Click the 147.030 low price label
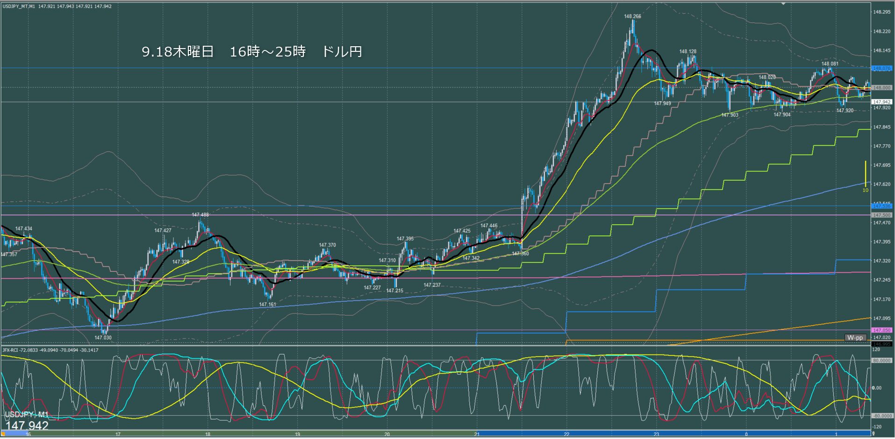This screenshot has height=439, width=895. 103,338
